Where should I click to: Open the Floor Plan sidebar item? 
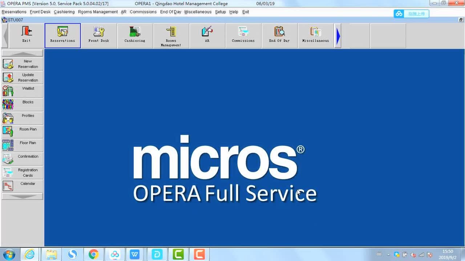click(x=22, y=145)
